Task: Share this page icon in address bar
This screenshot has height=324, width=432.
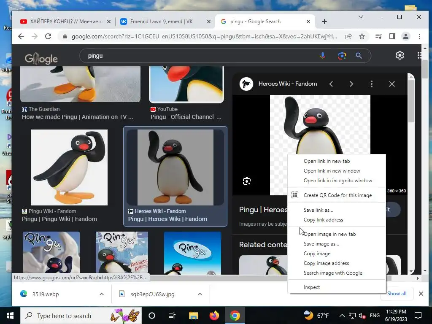Action: coord(348,36)
